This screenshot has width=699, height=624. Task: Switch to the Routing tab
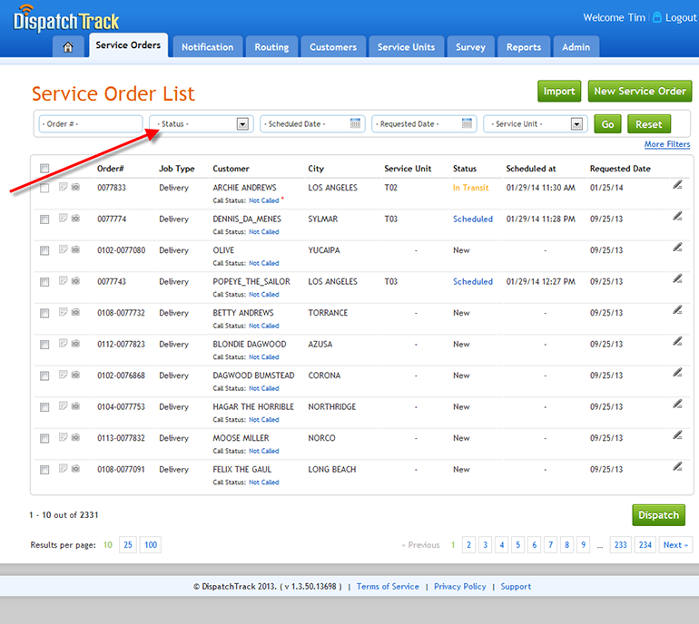(271, 47)
